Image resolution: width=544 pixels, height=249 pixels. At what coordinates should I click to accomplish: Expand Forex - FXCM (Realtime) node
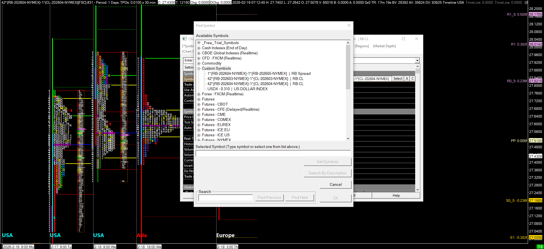(199, 94)
